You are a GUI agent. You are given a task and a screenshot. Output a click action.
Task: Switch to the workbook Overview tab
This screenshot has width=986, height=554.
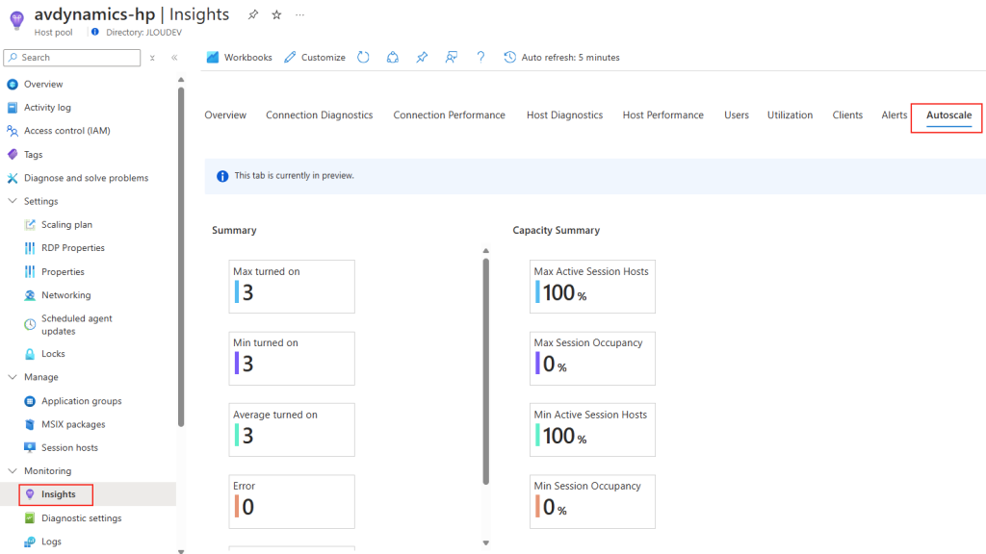[x=225, y=115]
